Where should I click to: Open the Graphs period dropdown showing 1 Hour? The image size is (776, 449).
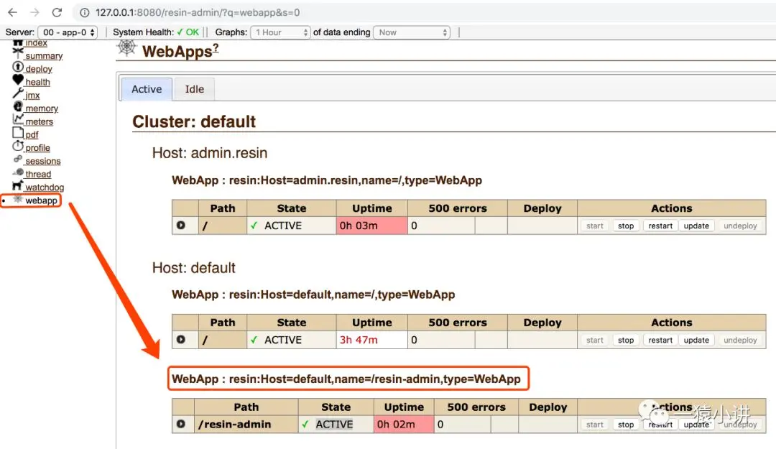[x=281, y=32]
